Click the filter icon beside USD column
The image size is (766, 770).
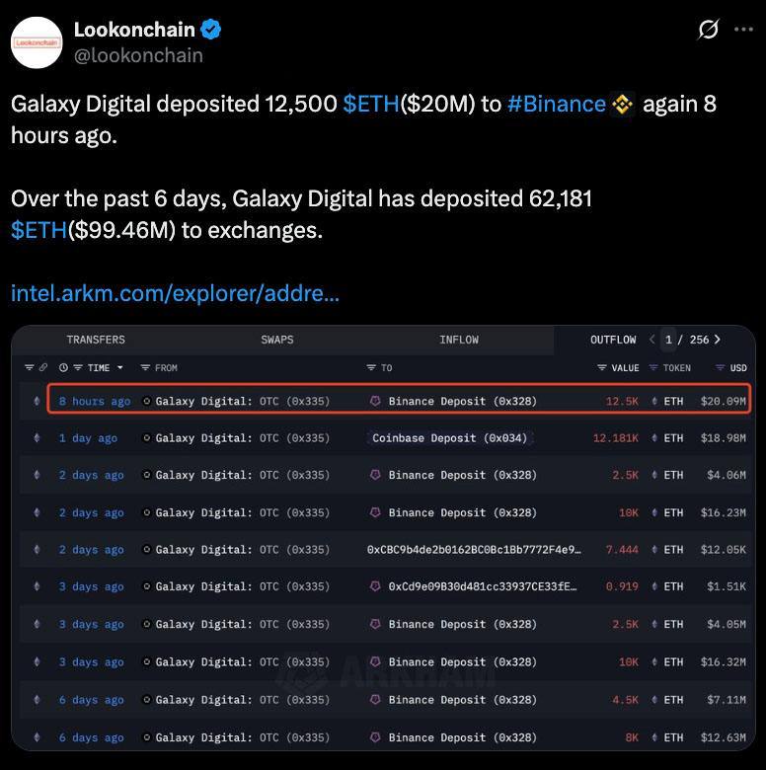(720, 367)
